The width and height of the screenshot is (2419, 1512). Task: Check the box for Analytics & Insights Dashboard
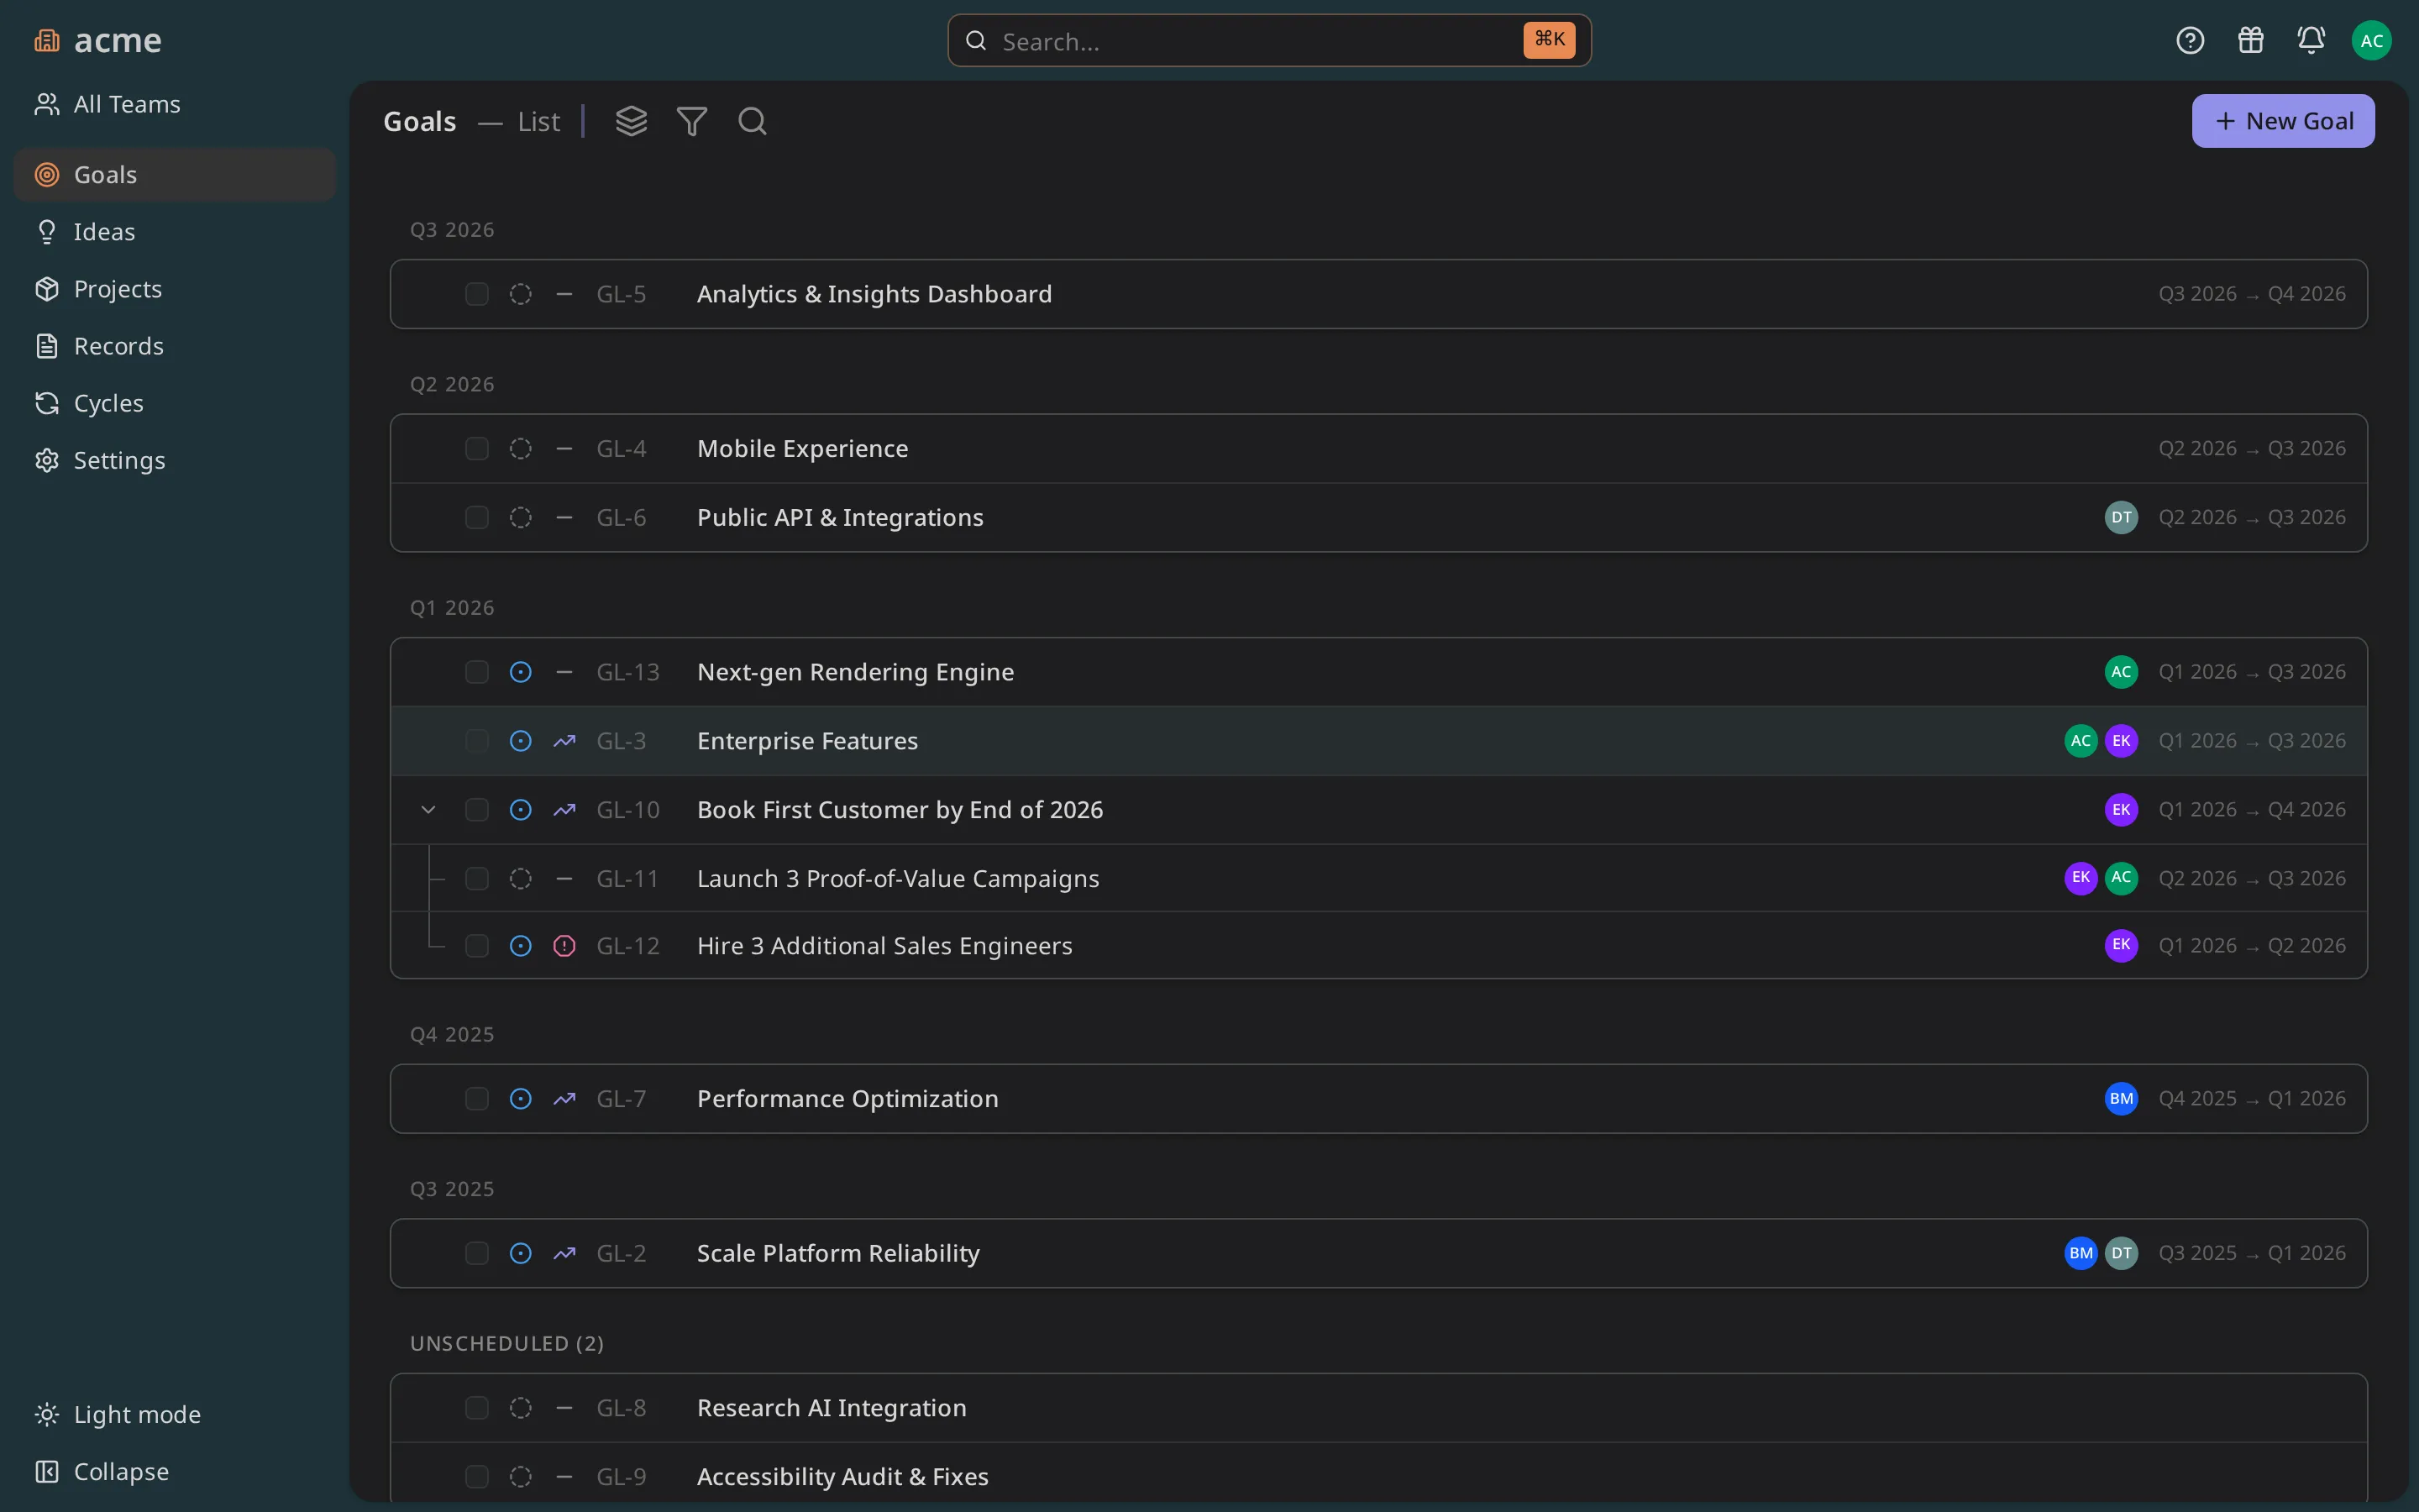[477, 294]
